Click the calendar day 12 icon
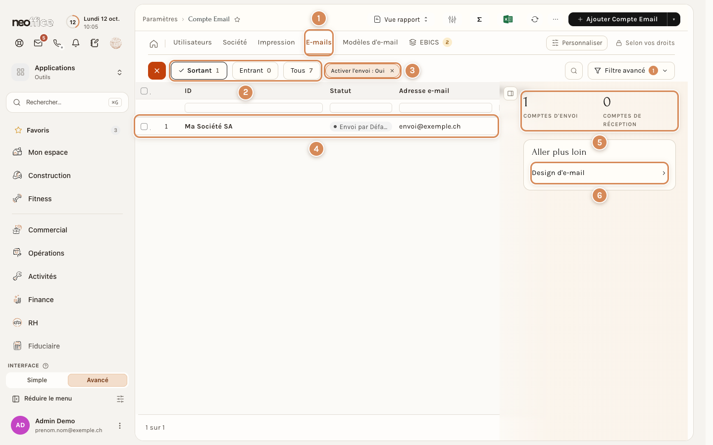The height and width of the screenshot is (445, 713). (x=73, y=22)
